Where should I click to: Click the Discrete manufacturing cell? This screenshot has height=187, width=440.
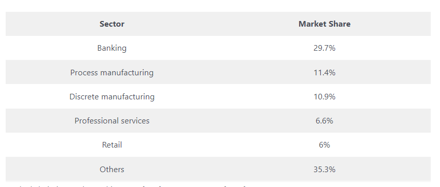pos(112,97)
